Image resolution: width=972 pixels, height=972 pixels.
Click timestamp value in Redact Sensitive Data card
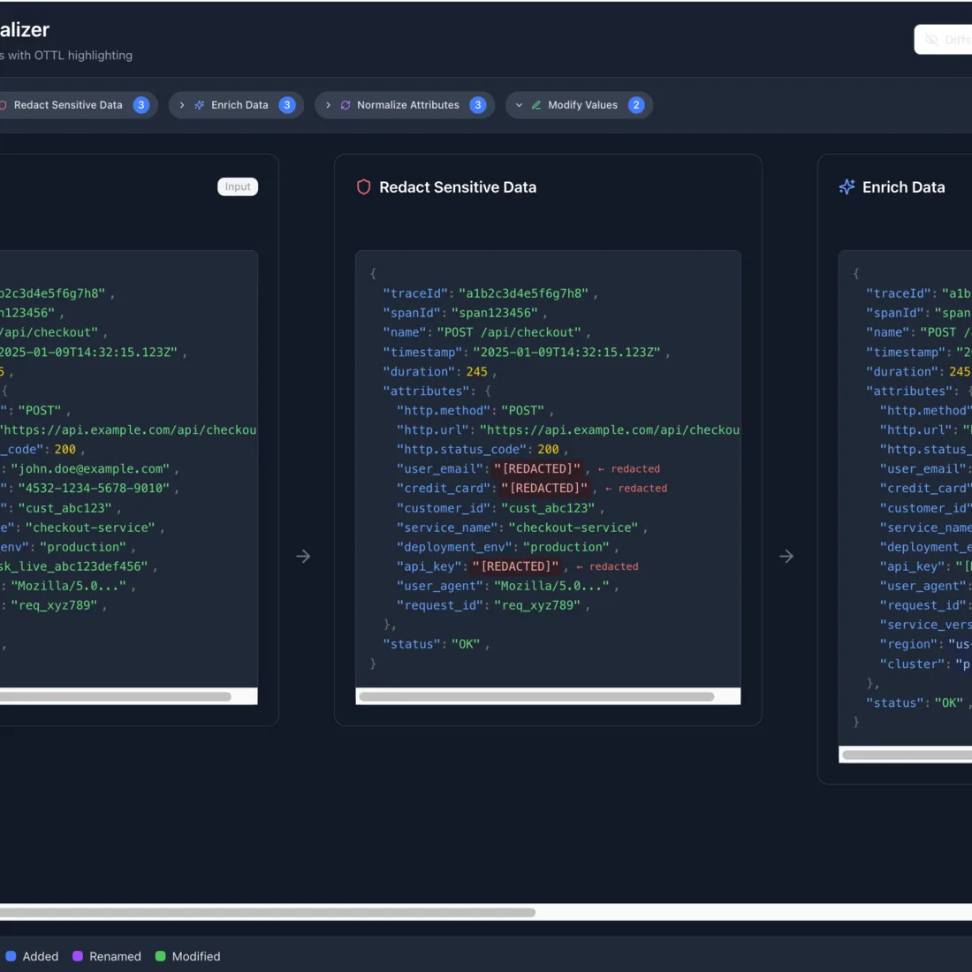pos(566,352)
